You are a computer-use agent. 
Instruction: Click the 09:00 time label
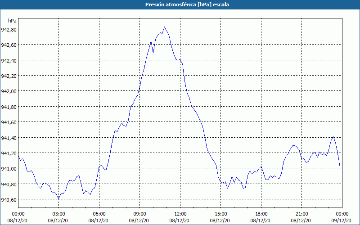(x=139, y=214)
